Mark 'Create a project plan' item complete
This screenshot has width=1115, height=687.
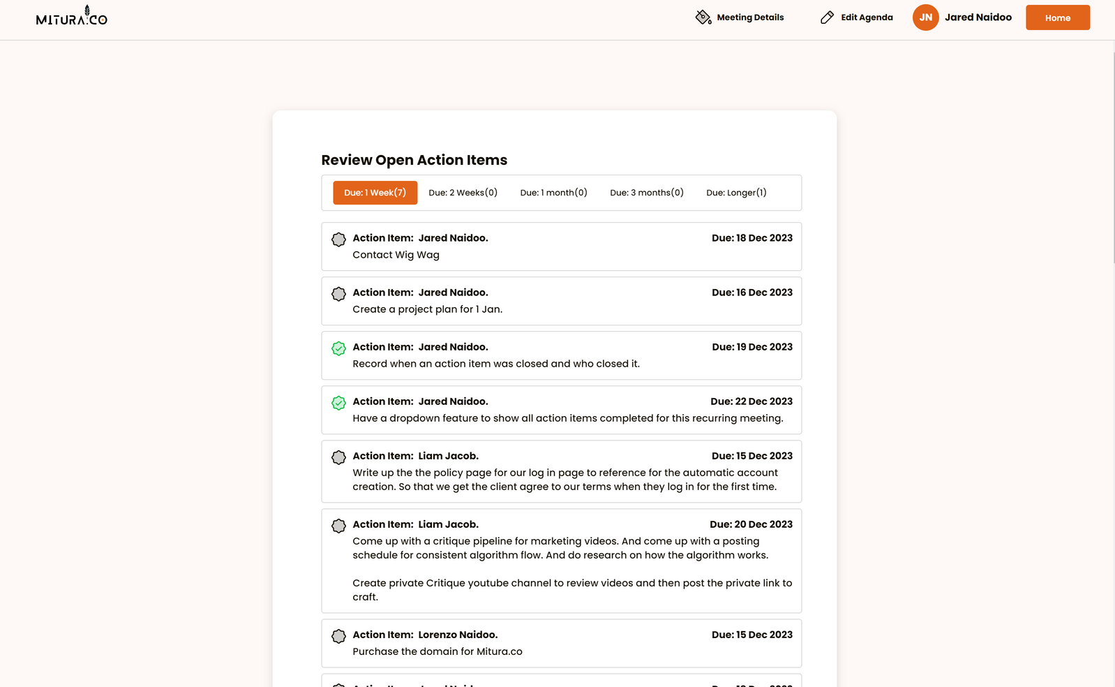pyautogui.click(x=338, y=294)
